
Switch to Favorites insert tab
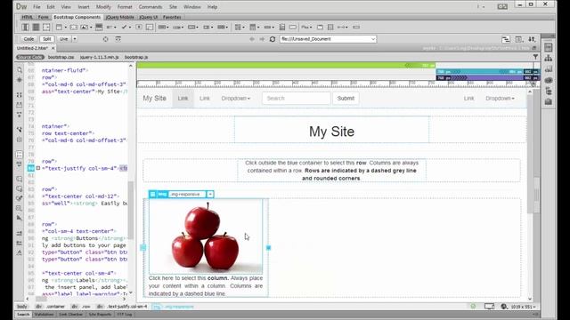[172, 17]
